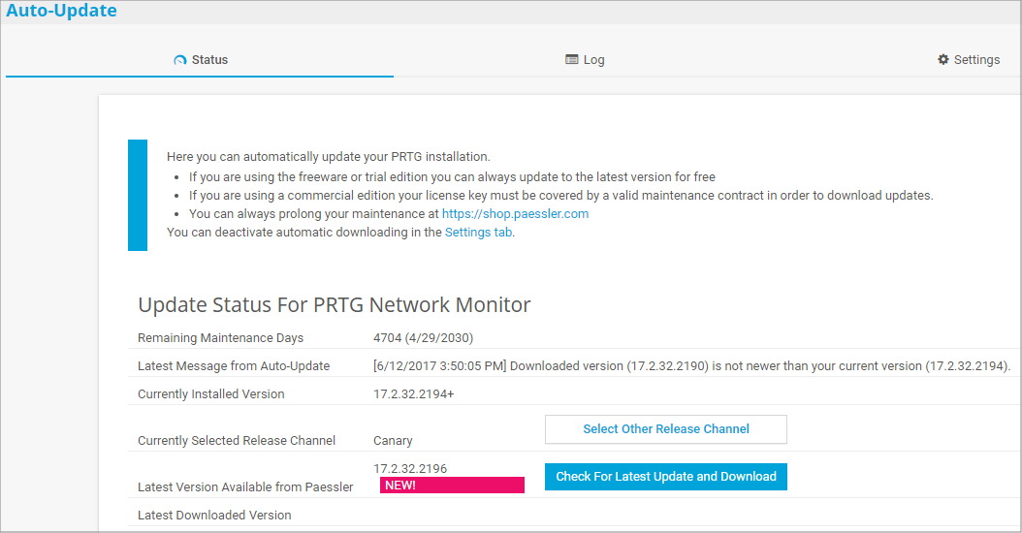Click Check For Latest Update and Download
This screenshot has height=533, width=1022.
pyautogui.click(x=666, y=477)
